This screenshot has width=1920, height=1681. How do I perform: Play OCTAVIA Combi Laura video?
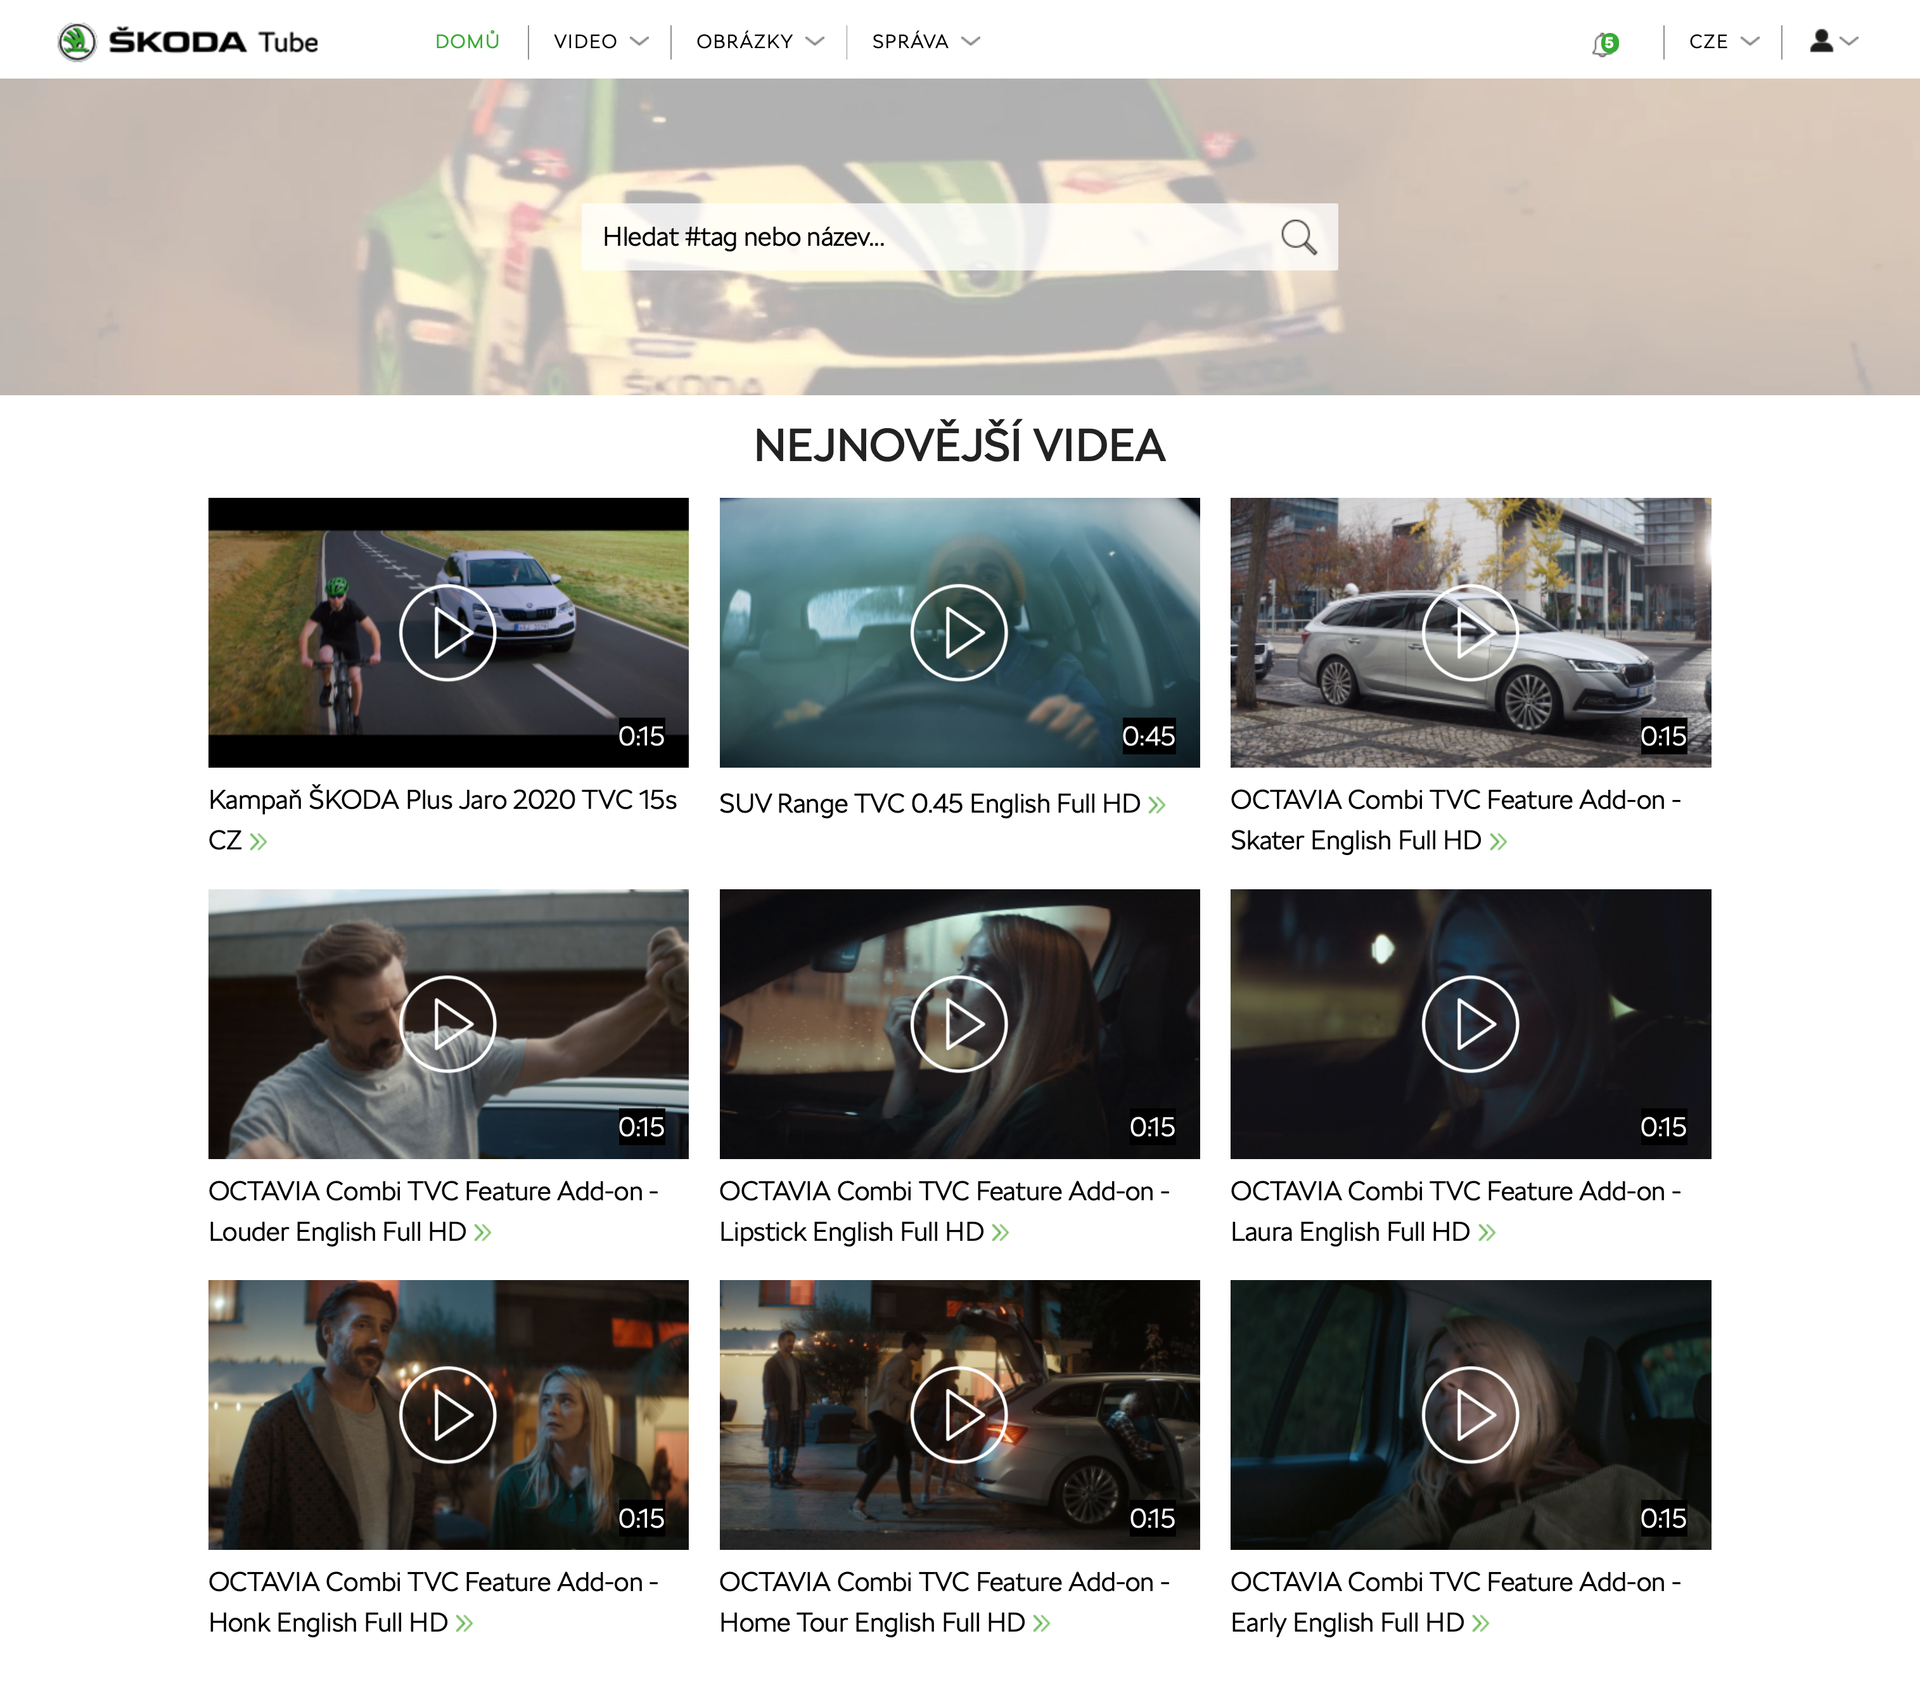1471,1024
